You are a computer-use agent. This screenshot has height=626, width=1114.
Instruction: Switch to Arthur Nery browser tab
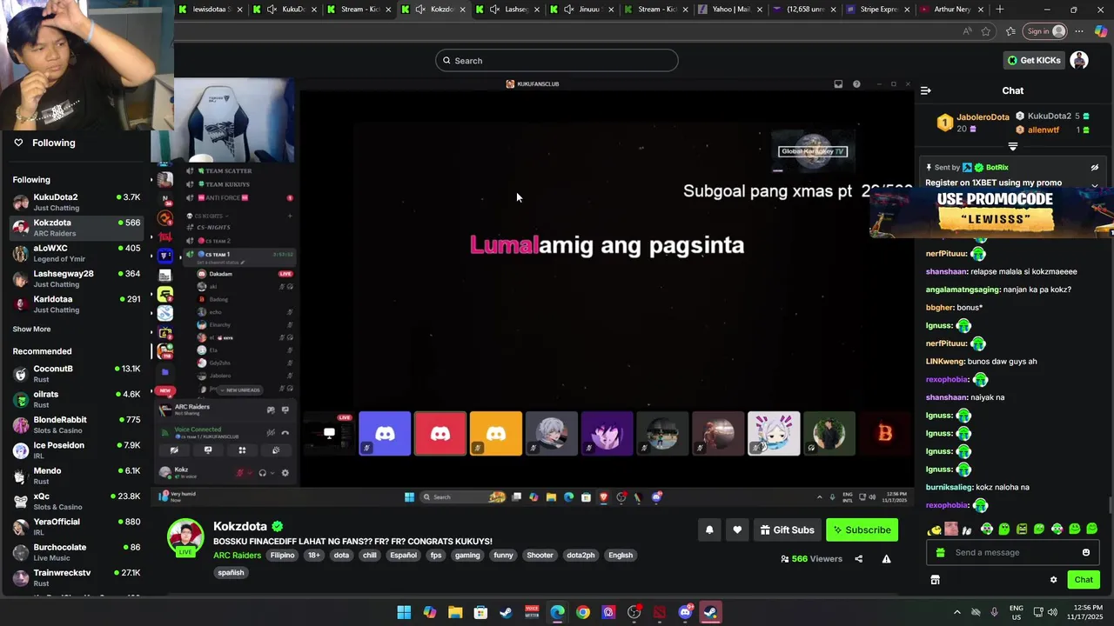coord(951,10)
